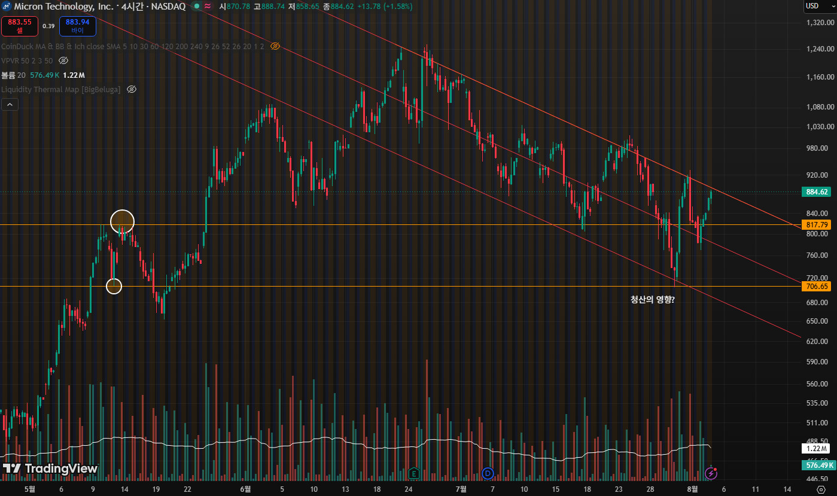Click the 8월 label on time axis
837x496 pixels.
[x=693, y=489]
